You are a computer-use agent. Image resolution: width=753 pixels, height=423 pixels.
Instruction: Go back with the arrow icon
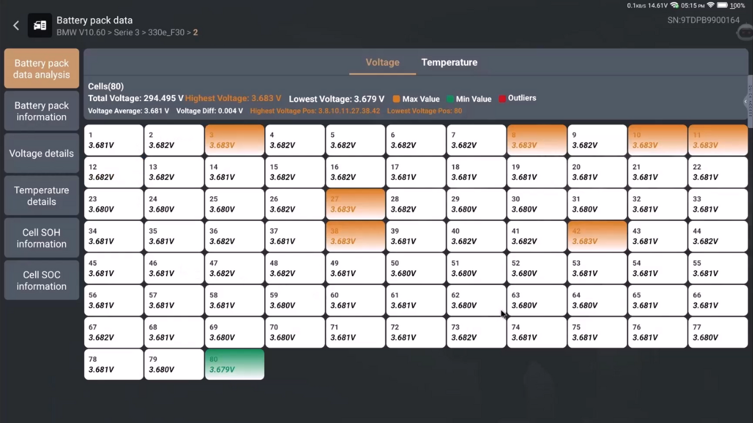click(x=16, y=26)
